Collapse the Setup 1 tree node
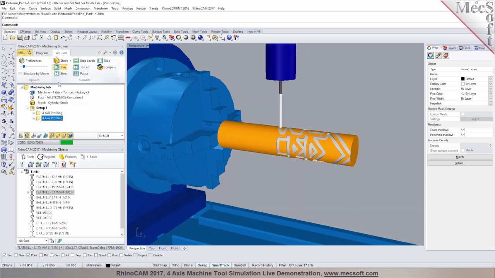Image resolution: width=495 pixels, height=278 pixels. (28, 108)
